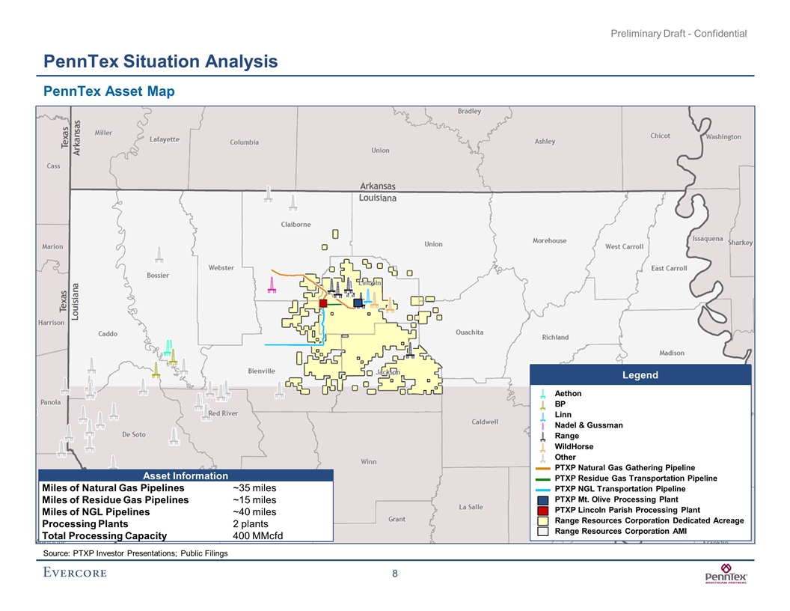
Task: Click red Lincoln Parish plant marker on map
Action: (323, 303)
